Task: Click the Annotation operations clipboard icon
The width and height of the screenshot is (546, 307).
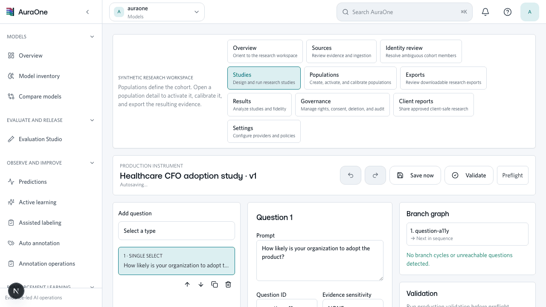Action: (x=11, y=264)
